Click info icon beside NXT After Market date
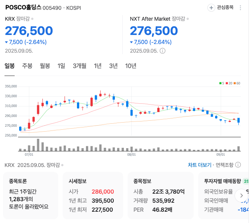Screen dimensions: 250x223 (x=163, y=51)
